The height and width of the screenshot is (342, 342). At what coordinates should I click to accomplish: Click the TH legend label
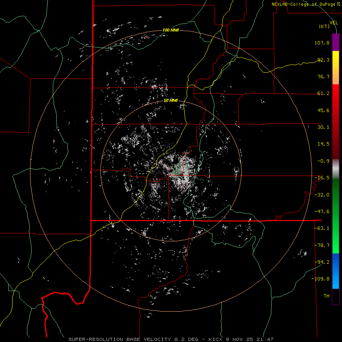[326, 296]
